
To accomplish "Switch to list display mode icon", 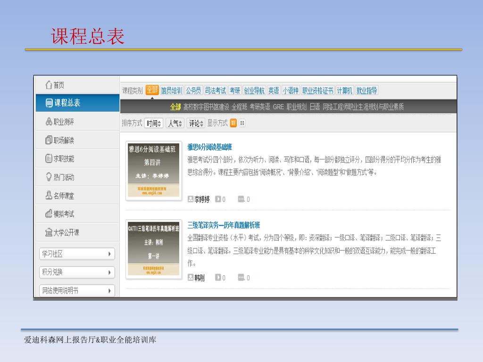I will [x=233, y=123].
